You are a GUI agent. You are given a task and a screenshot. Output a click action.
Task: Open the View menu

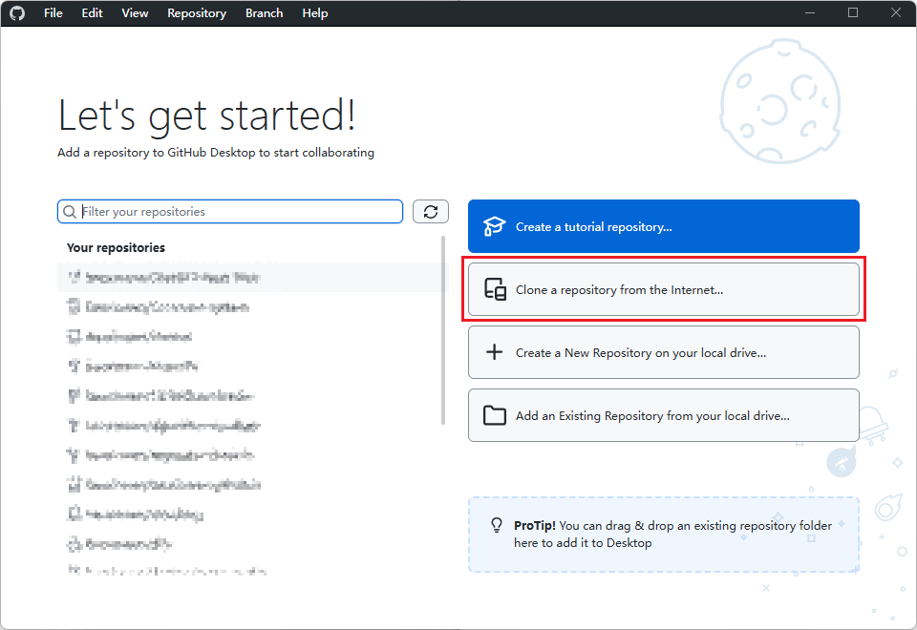click(x=135, y=13)
